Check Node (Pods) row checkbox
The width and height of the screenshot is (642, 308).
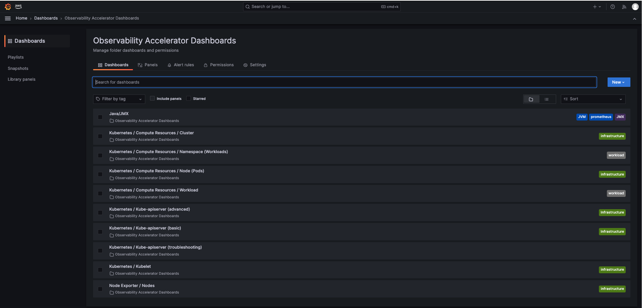click(100, 174)
